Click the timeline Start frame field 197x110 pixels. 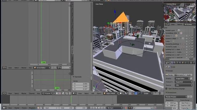[x=51, y=108]
